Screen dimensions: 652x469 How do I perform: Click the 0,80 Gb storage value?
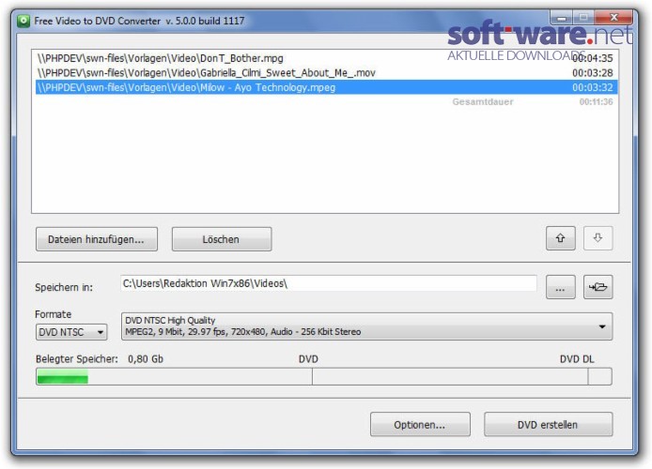(146, 359)
